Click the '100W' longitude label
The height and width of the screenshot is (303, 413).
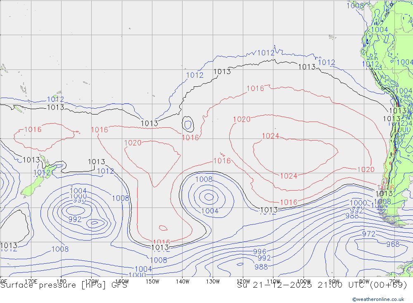pos(304,282)
